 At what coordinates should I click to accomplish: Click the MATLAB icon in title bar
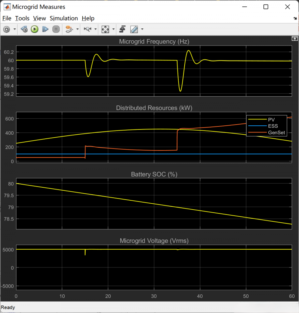7,7
